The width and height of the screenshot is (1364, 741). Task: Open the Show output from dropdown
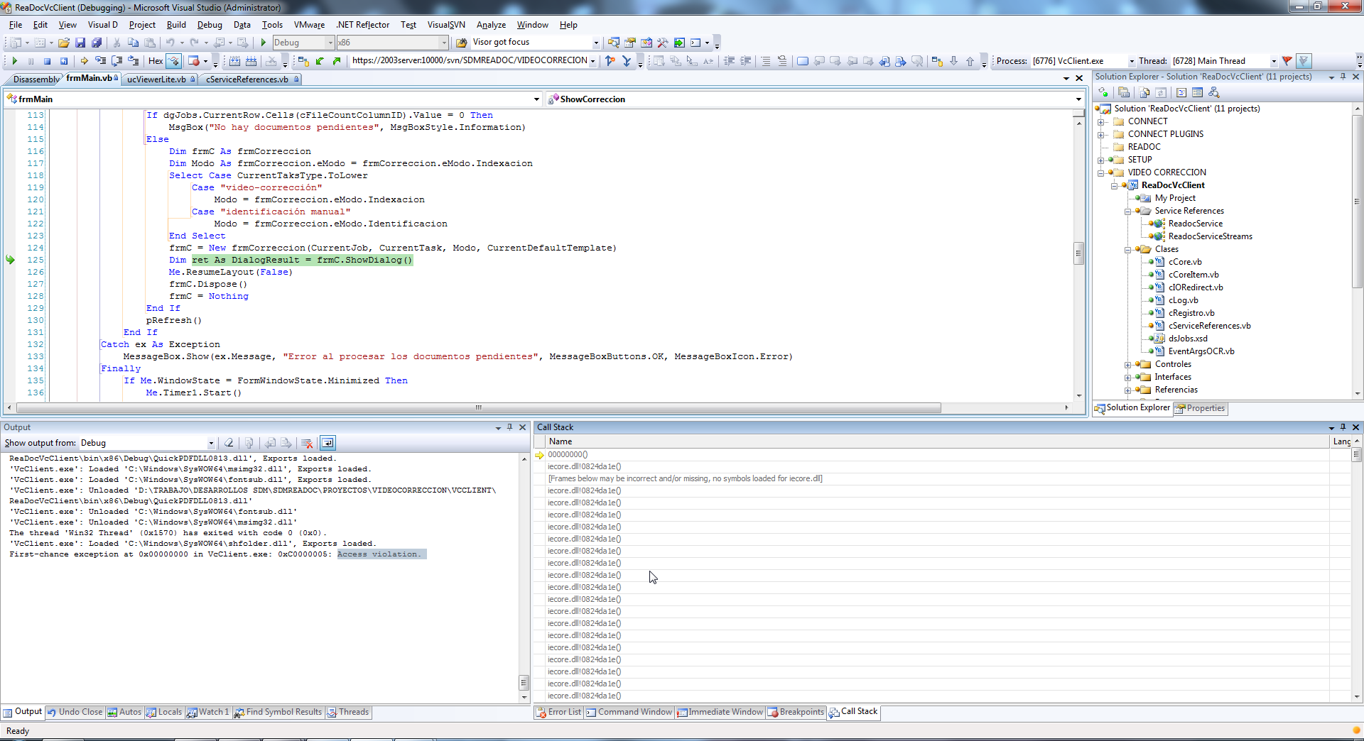(x=211, y=443)
